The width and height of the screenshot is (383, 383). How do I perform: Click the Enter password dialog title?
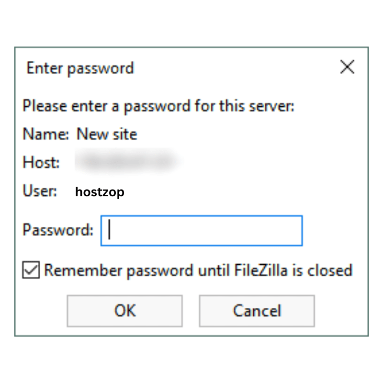(80, 68)
